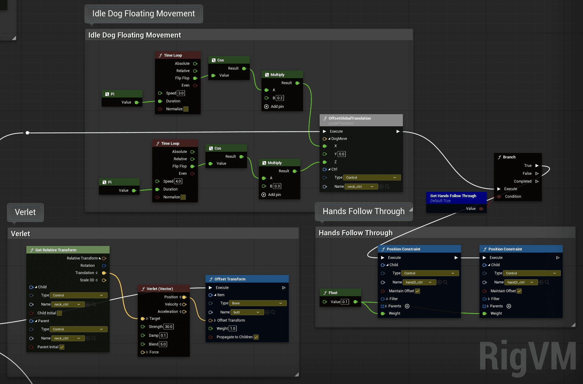
Task: Open Type Bone dropdown in Offset Transform
Action: (x=258, y=303)
